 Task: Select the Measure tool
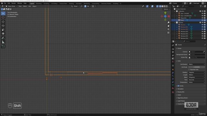coord(3,42)
